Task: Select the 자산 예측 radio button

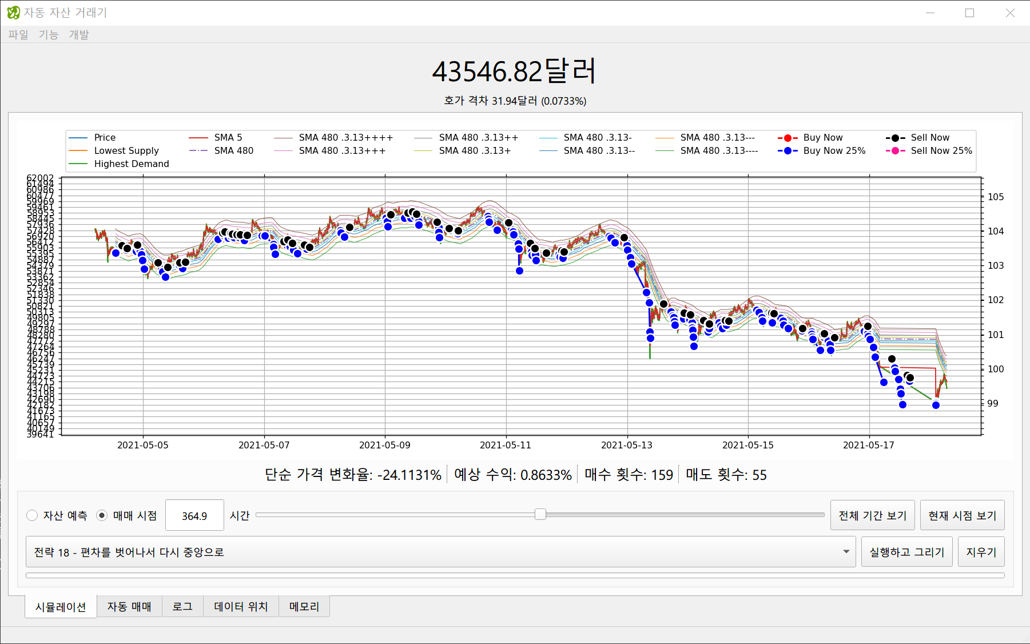Action: [x=33, y=515]
